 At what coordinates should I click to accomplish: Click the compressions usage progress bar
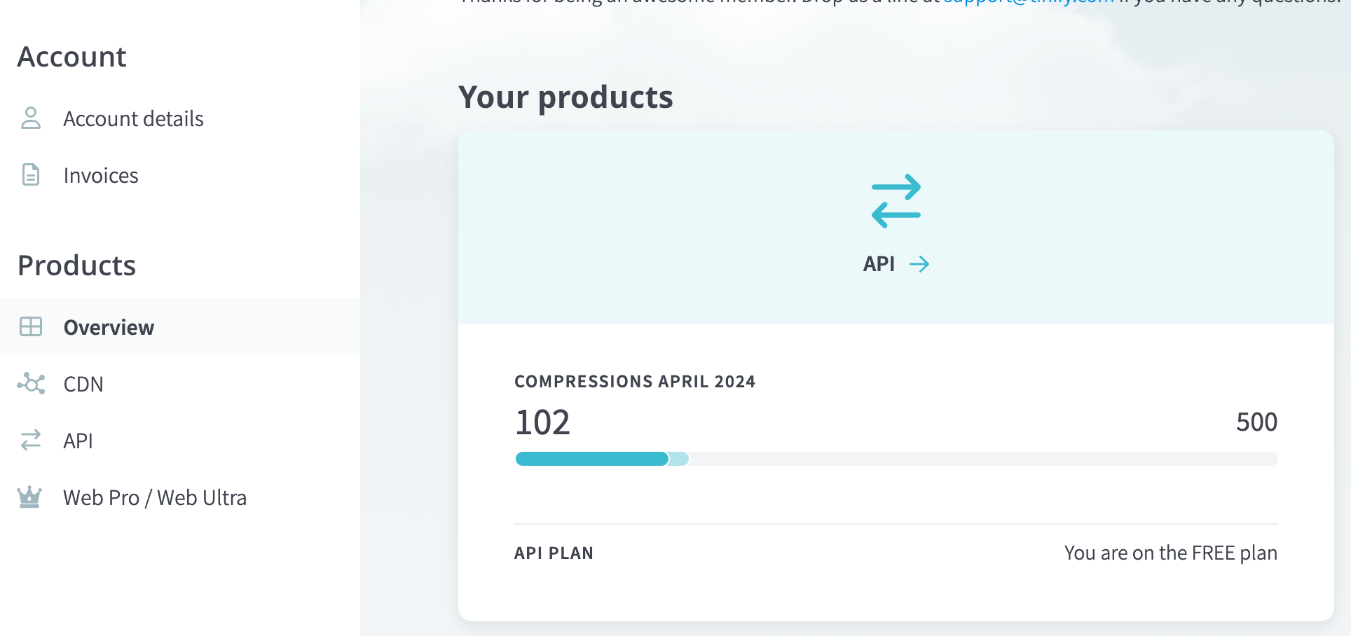[x=896, y=459]
